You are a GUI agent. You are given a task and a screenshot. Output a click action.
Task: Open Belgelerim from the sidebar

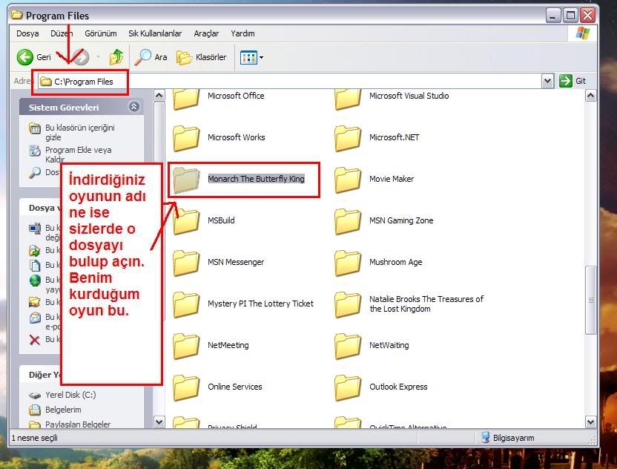pyautogui.click(x=63, y=410)
